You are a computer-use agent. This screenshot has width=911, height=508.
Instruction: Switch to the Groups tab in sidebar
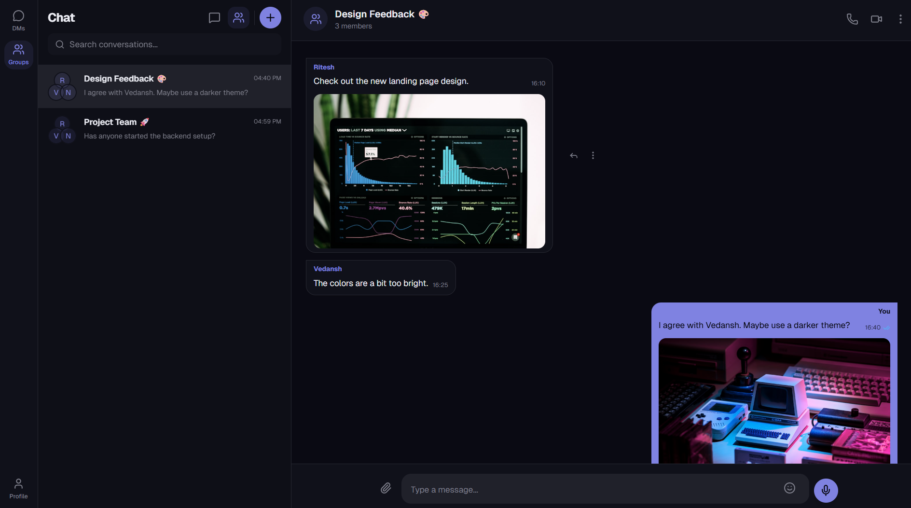pos(18,54)
